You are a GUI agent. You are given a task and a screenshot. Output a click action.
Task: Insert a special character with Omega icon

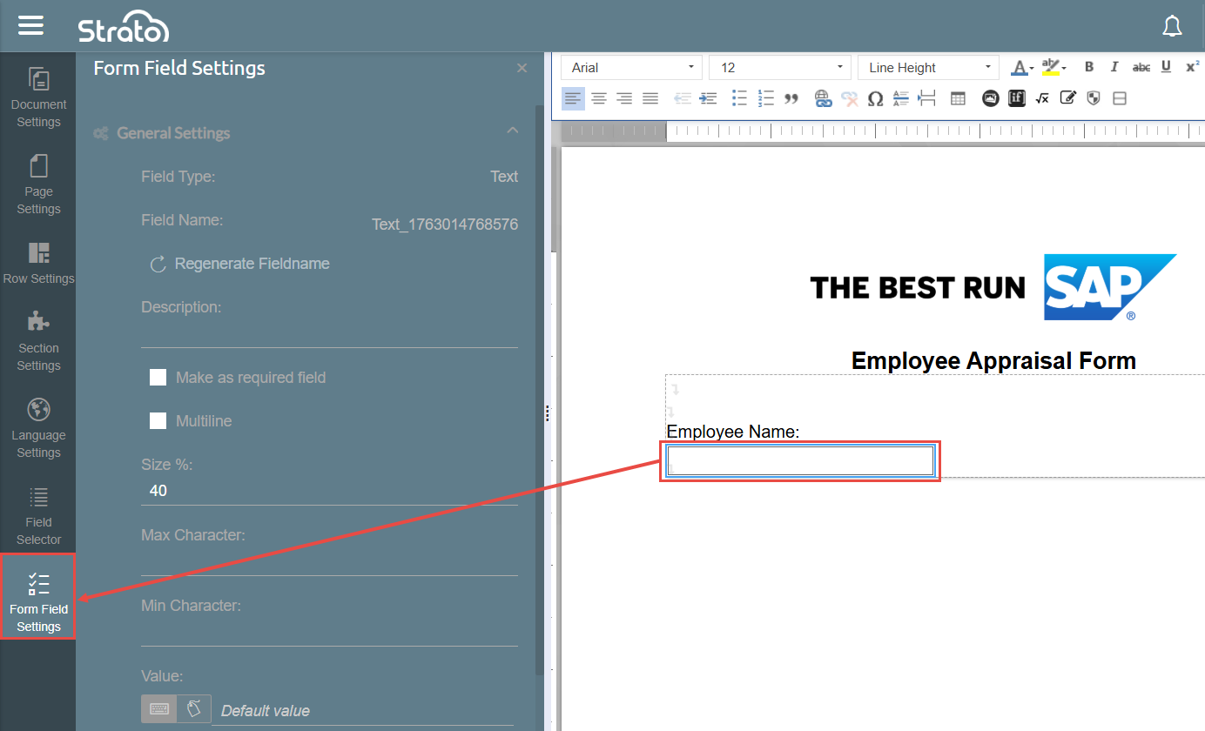(876, 99)
